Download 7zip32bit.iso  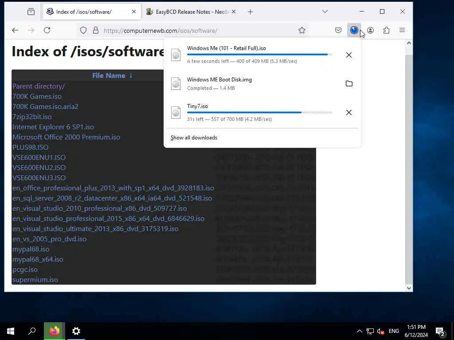pyautogui.click(x=32, y=117)
